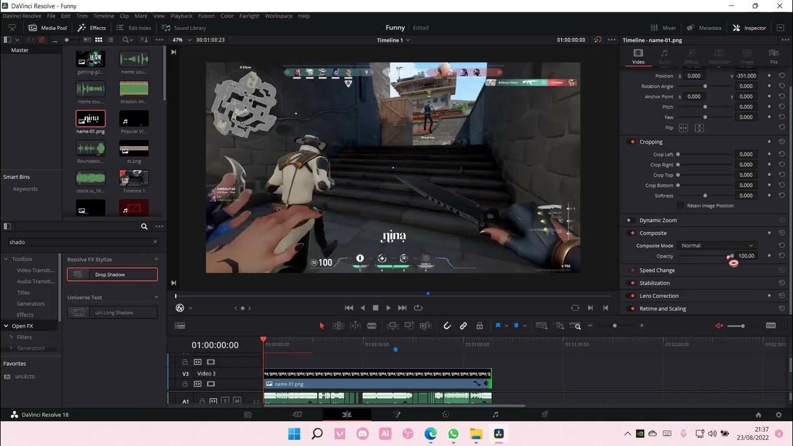Image resolution: width=793 pixels, height=446 pixels.
Task: Open the Fairlight menu
Action: 249,15
